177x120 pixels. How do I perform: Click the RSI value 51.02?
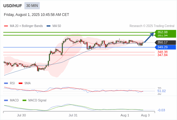click(x=161, y=91)
